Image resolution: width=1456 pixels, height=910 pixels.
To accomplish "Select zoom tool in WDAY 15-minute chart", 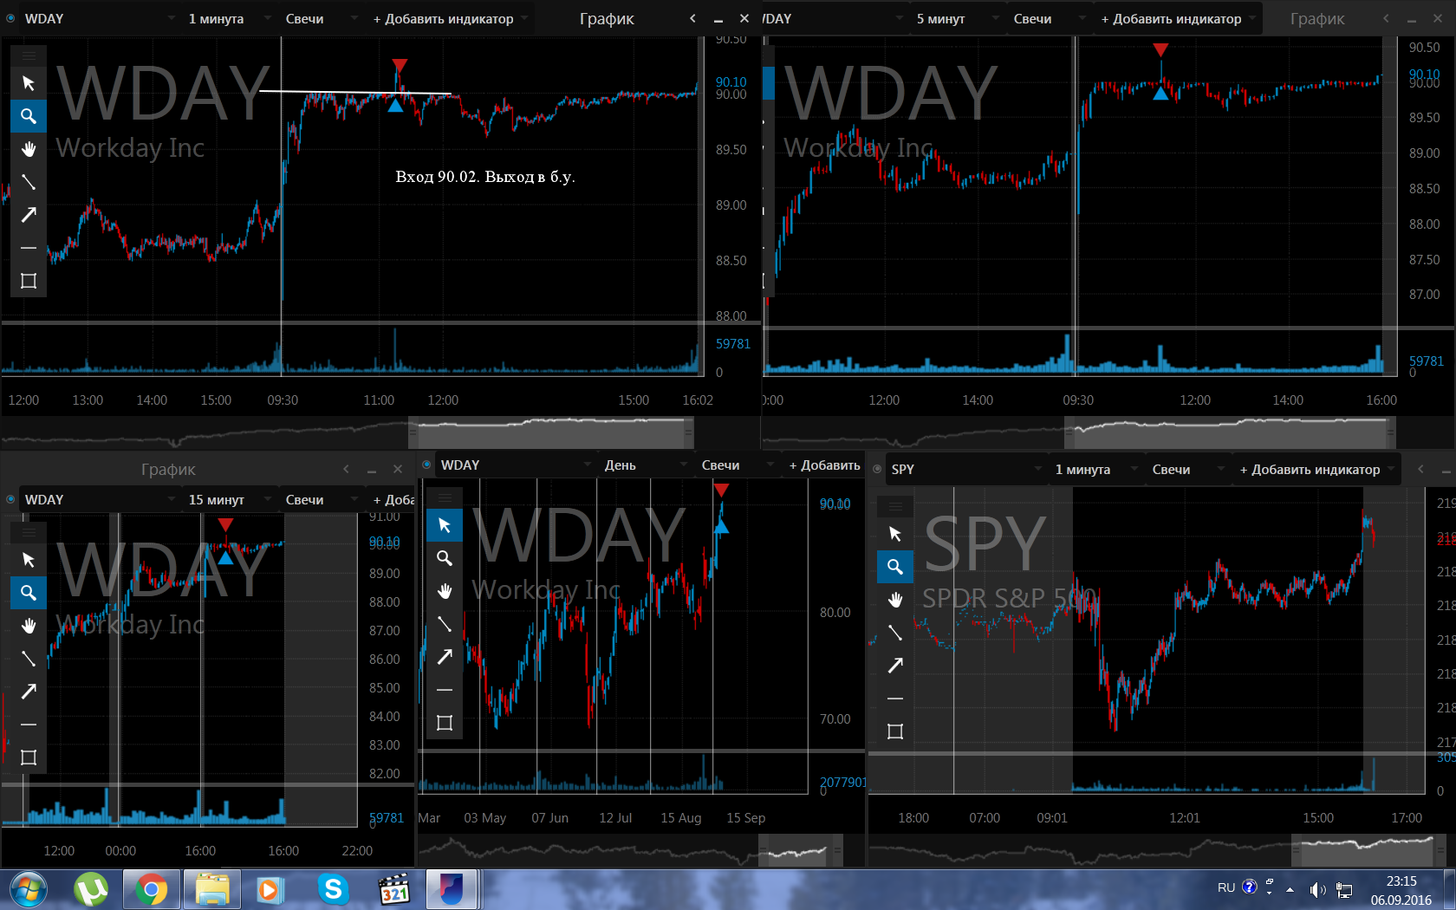I will pyautogui.click(x=29, y=593).
